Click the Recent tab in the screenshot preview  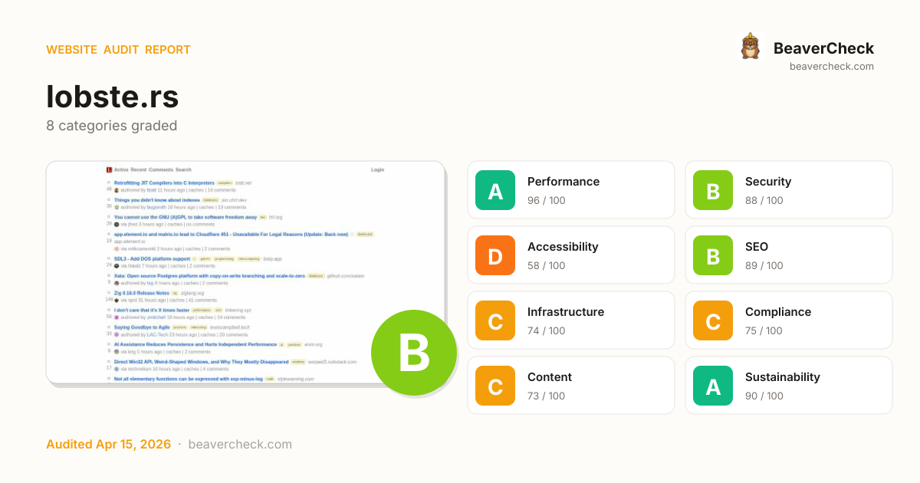coord(139,169)
